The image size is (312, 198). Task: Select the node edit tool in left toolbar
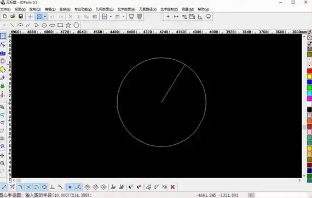tap(3, 44)
